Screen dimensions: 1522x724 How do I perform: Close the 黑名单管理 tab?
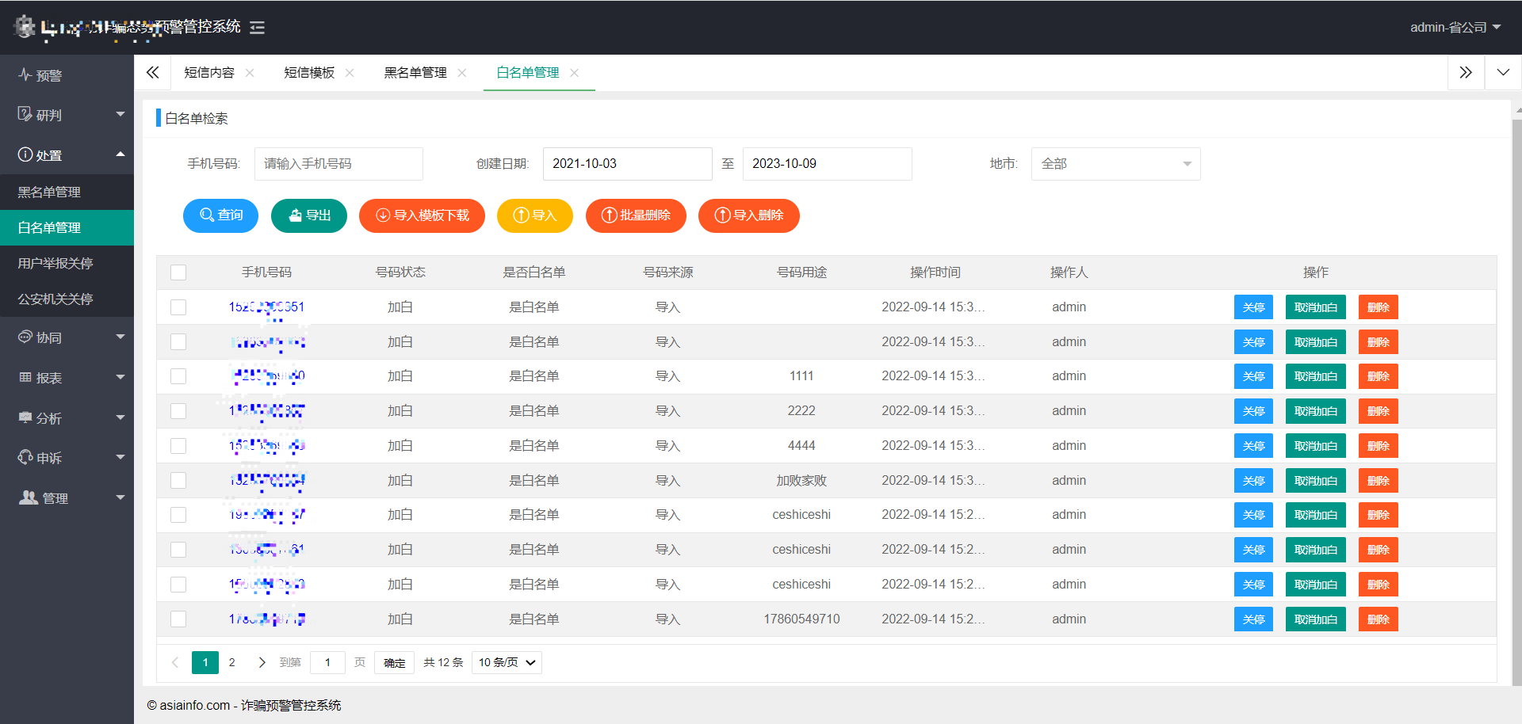point(462,73)
